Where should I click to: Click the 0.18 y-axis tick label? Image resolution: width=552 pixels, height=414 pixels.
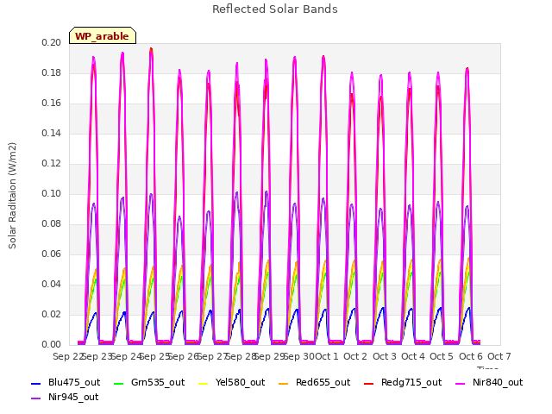point(52,72)
